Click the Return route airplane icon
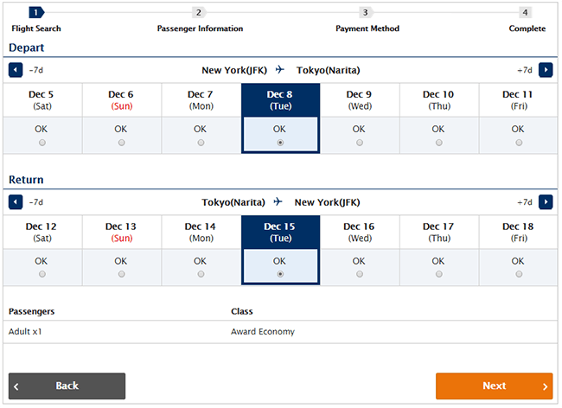Screen dimensions: 562x408 278,201
